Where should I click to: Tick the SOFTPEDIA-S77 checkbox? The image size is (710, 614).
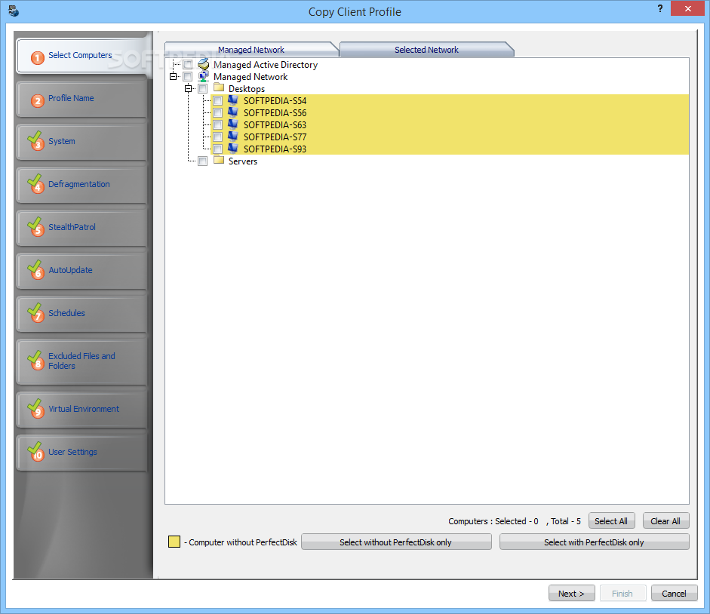(218, 137)
